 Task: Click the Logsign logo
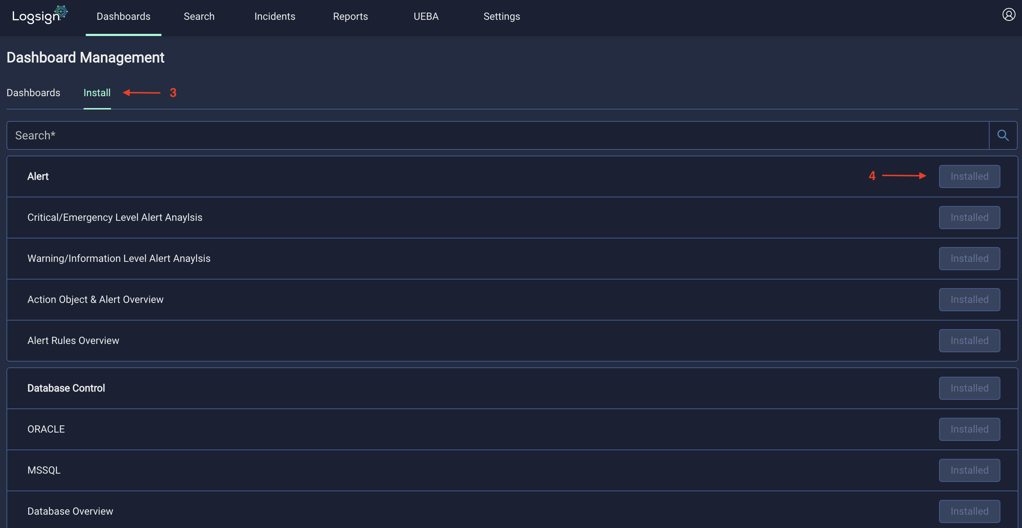point(40,15)
